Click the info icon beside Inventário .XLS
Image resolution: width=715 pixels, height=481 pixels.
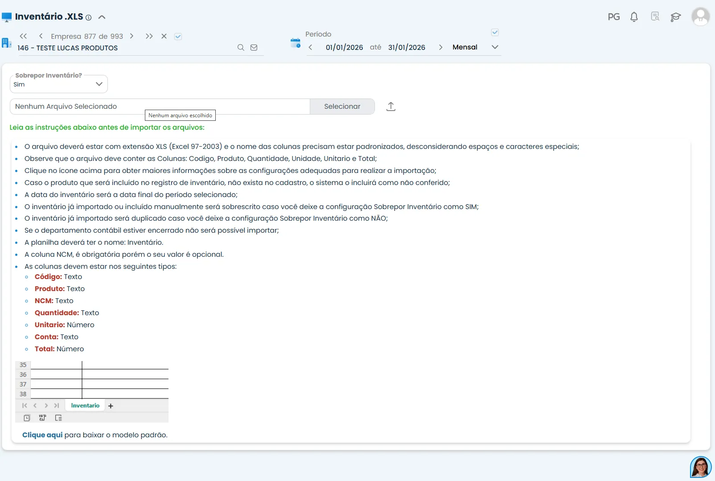[89, 18]
